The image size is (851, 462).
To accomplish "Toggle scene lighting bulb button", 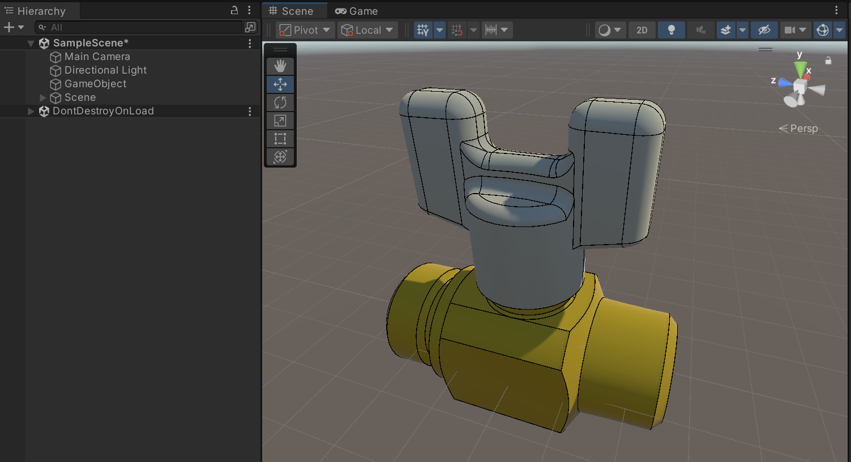I will (x=671, y=30).
